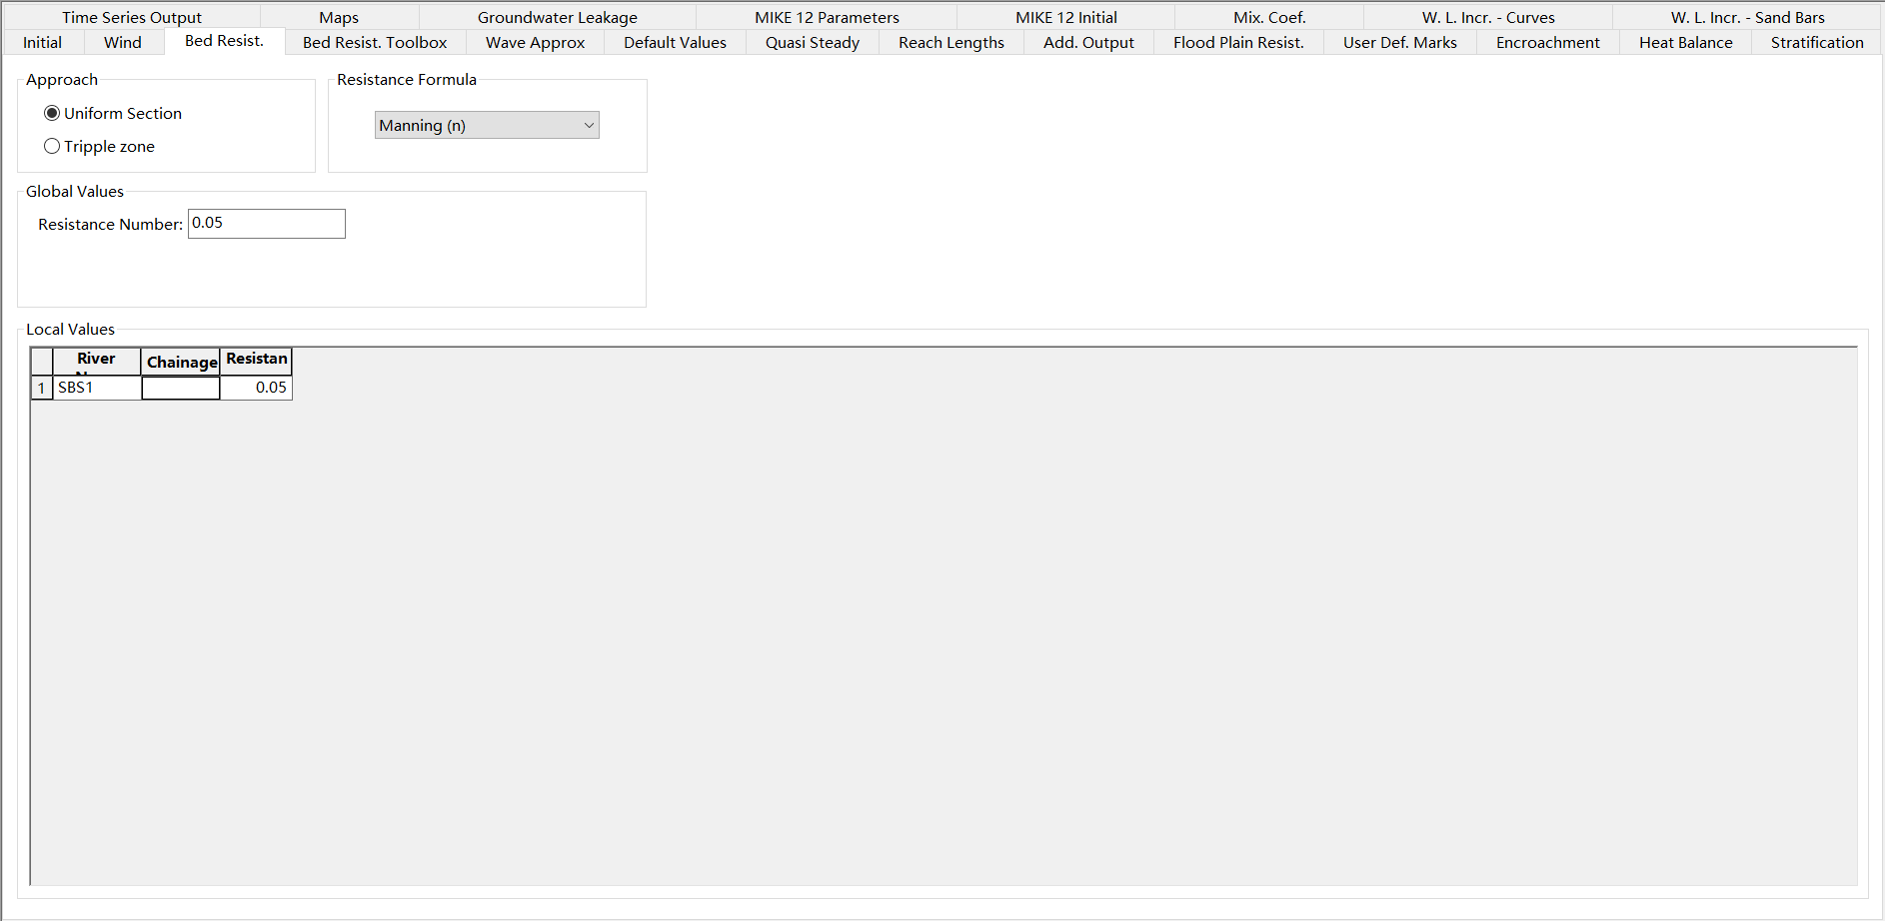Select the Tripple zone radio button
This screenshot has width=1885, height=921.
(x=52, y=147)
